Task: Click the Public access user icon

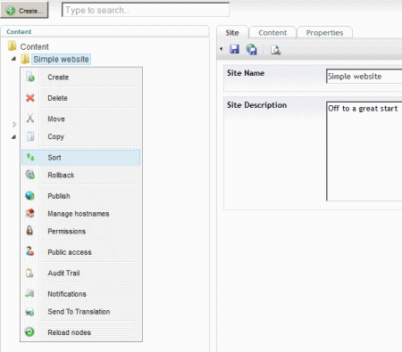Action: (x=29, y=251)
